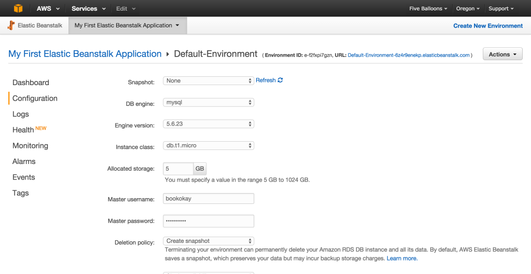The width and height of the screenshot is (531, 274).
Task: Click the refresh arrows icon beside Snapshot
Action: pos(280,80)
